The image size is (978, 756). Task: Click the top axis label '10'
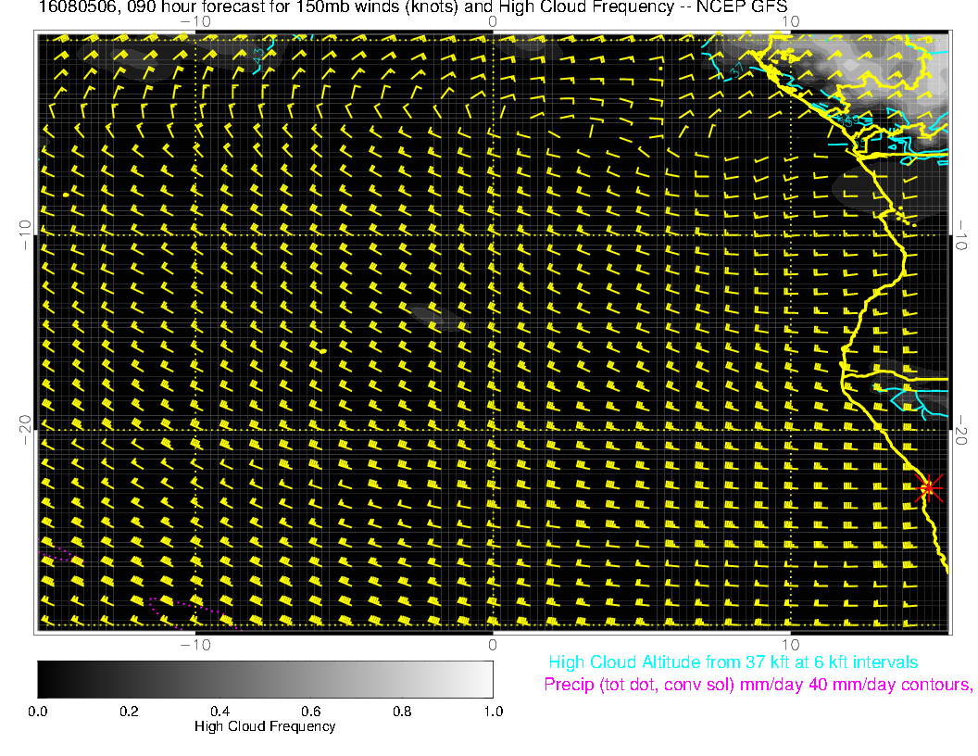790,22
